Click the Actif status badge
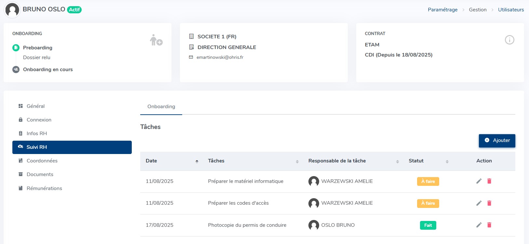Screen dimensions: 529x244 (x=75, y=10)
